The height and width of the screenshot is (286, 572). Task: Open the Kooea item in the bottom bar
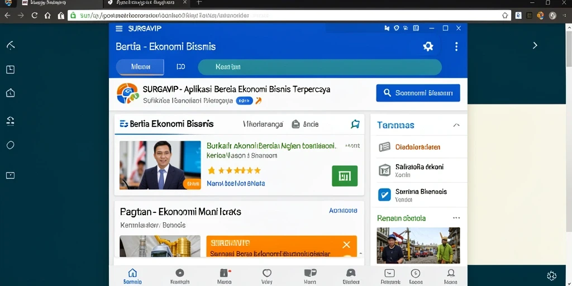click(x=416, y=277)
